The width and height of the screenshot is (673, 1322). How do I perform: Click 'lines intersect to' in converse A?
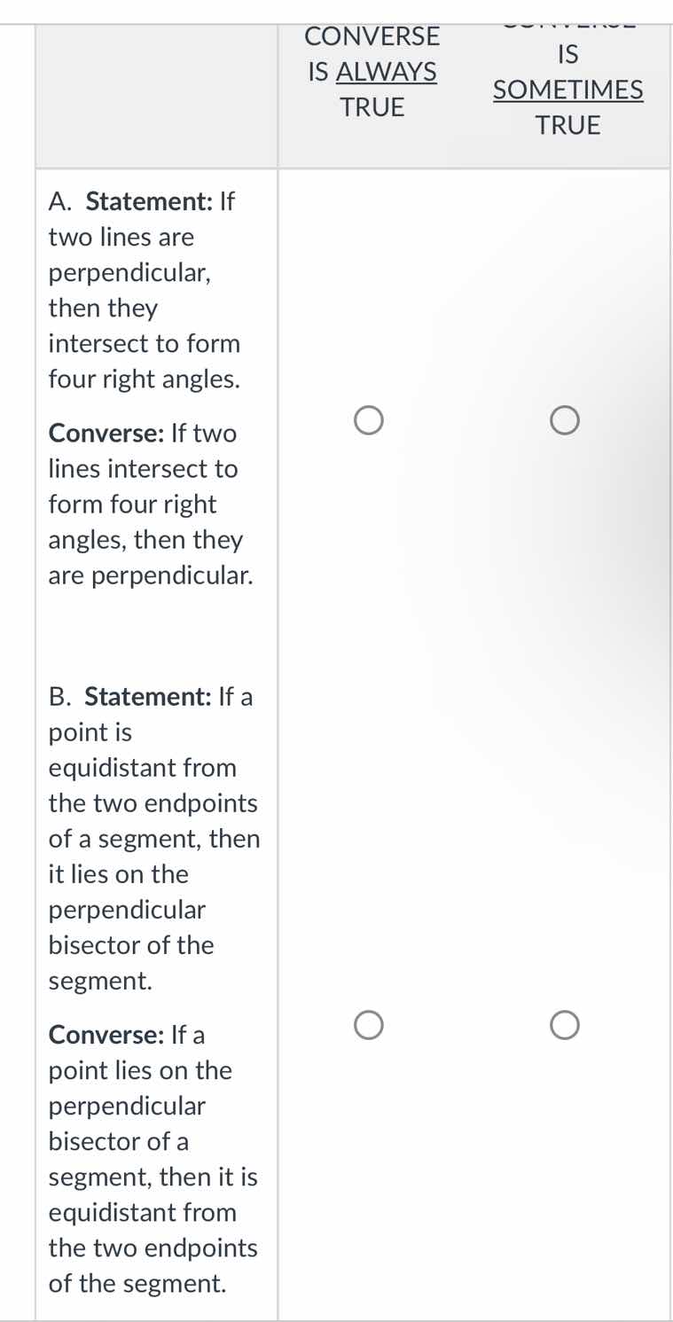143,468
